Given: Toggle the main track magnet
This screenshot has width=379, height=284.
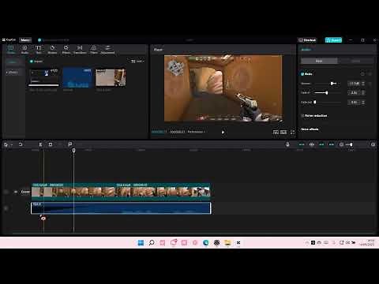Looking at the screenshot, I should [302, 144].
